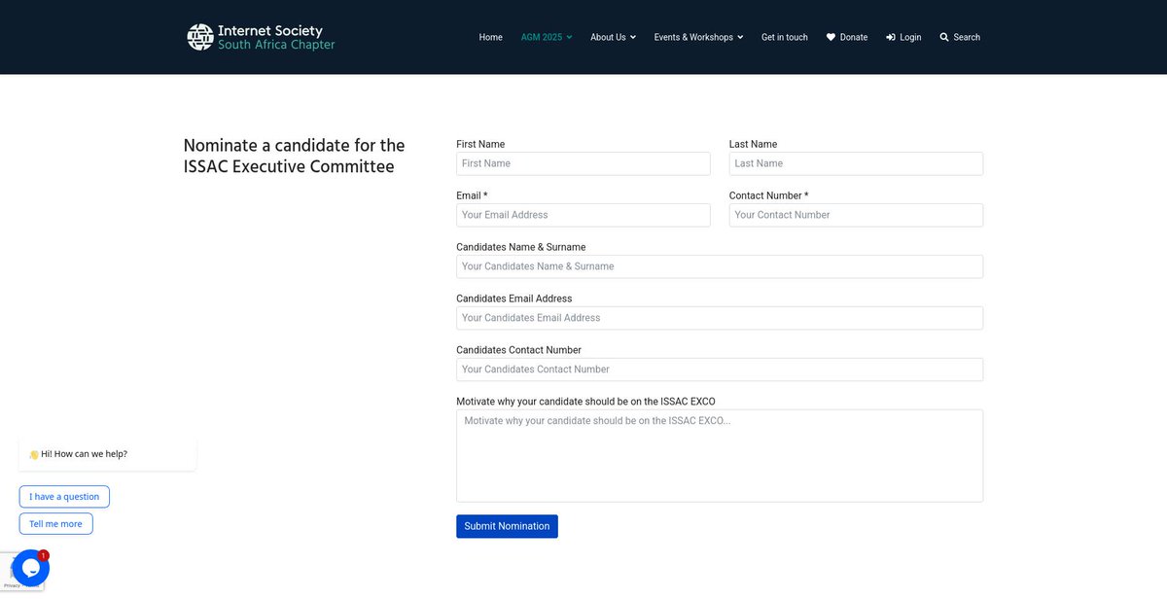Click the 'Candidates Contact Number' label

[519, 350]
